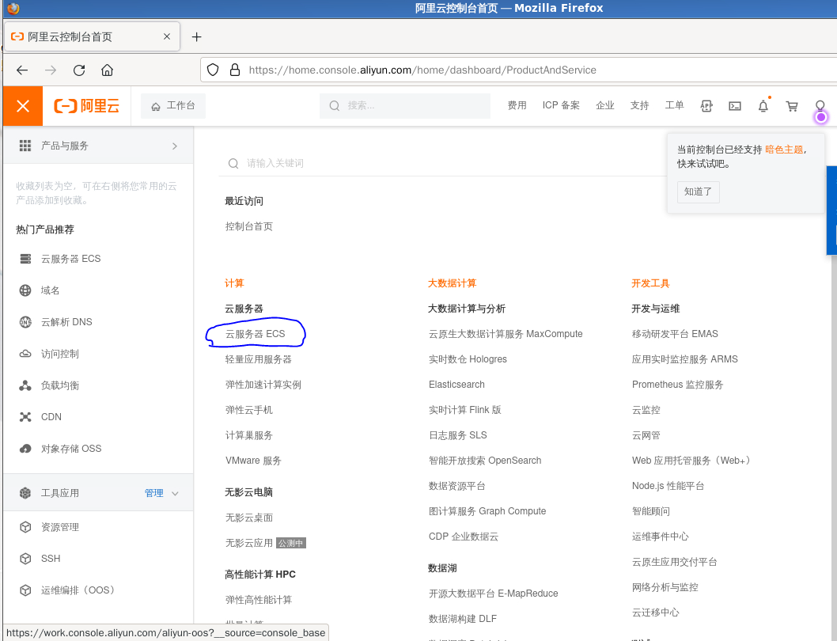Expand the 管理 dropdown next to 工具应用

pyautogui.click(x=161, y=492)
